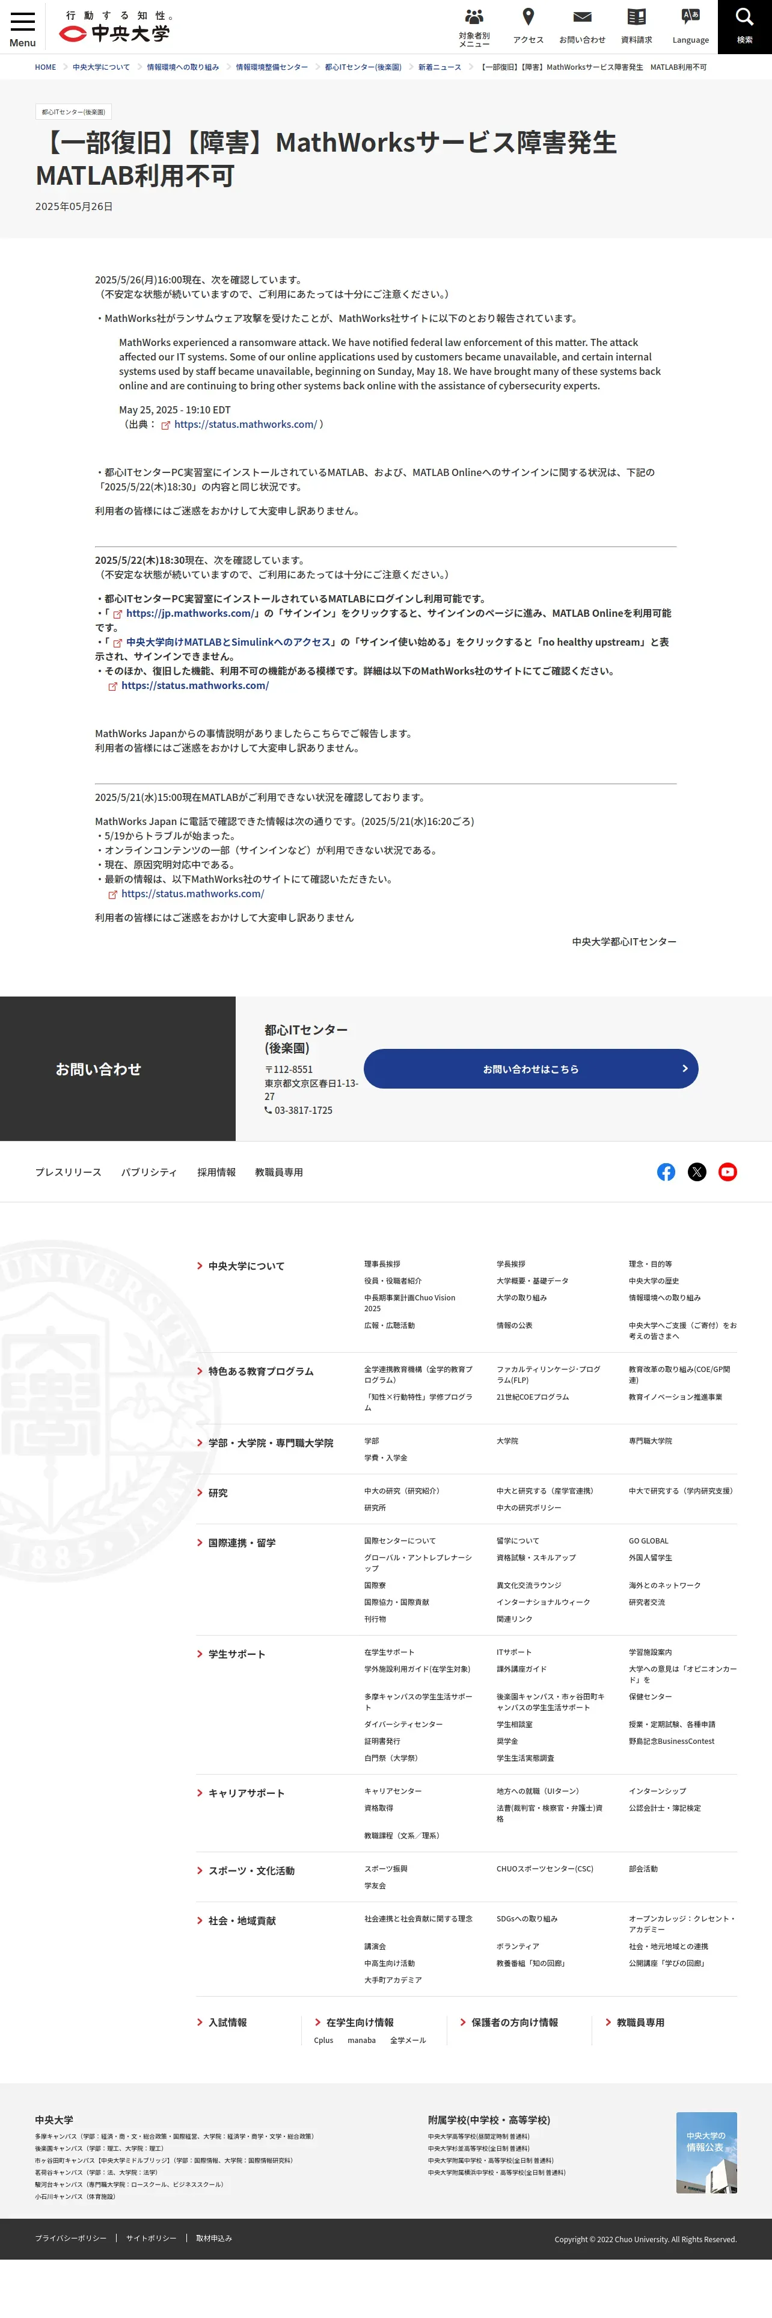Image resolution: width=772 pixels, height=2318 pixels.
Task: Open 多摩キャンパス campus link
Action: tap(174, 2136)
